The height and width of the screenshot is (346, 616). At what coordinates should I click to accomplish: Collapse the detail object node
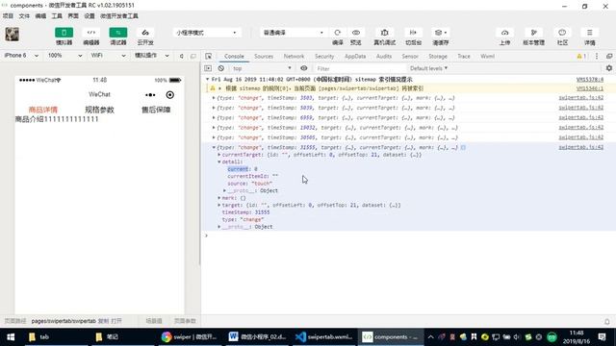[219, 161]
